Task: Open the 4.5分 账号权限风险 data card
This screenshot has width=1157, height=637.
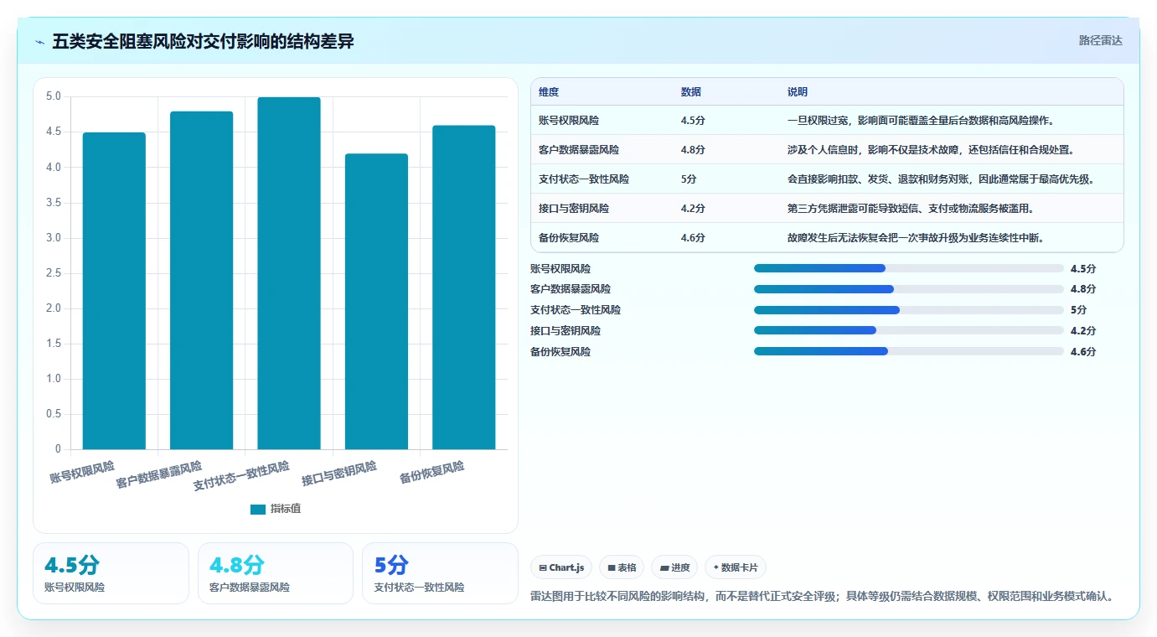Action: point(111,573)
